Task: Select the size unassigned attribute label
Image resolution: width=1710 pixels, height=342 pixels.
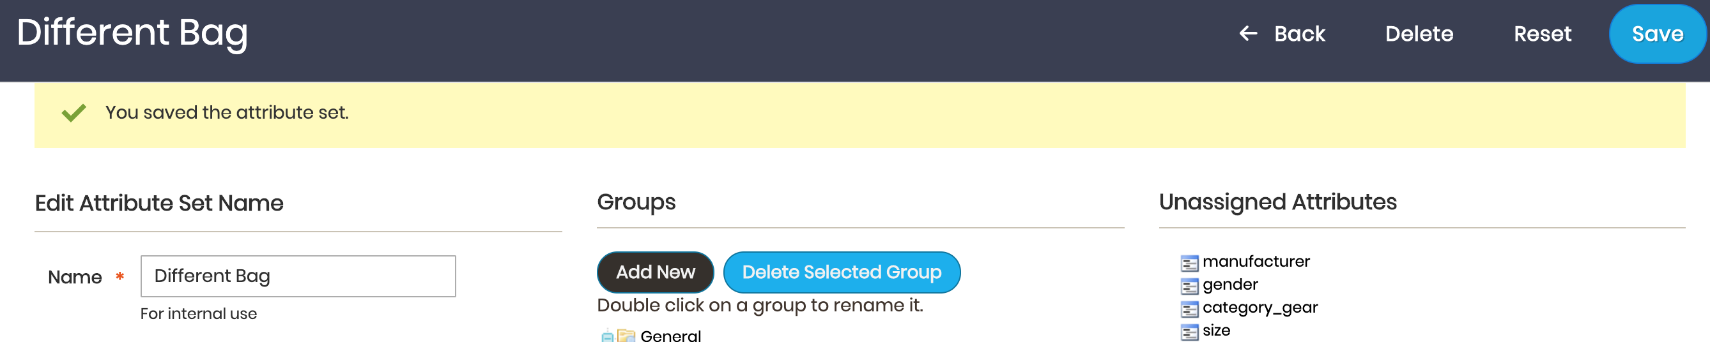Action: (x=1216, y=330)
